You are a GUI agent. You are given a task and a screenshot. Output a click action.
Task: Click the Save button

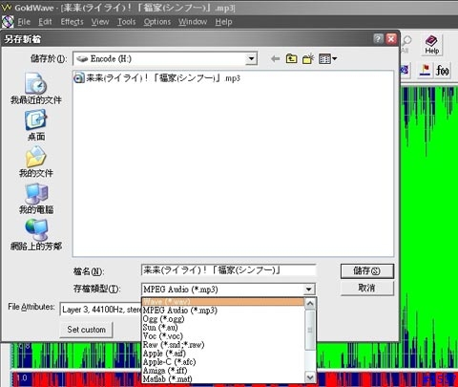(x=366, y=271)
